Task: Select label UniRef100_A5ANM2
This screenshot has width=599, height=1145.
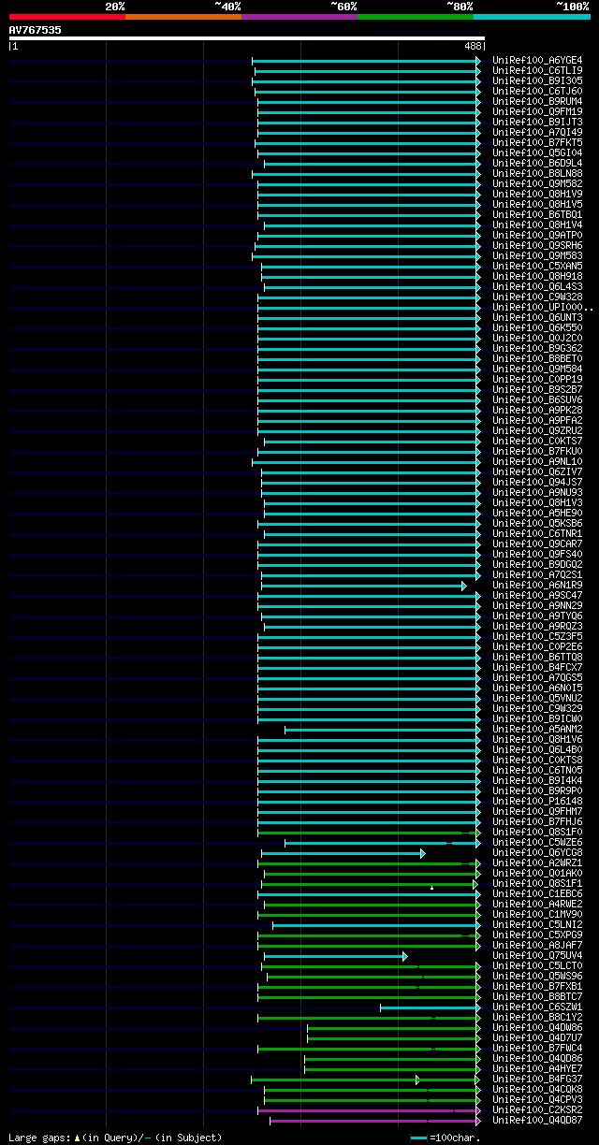Action: [x=537, y=729]
